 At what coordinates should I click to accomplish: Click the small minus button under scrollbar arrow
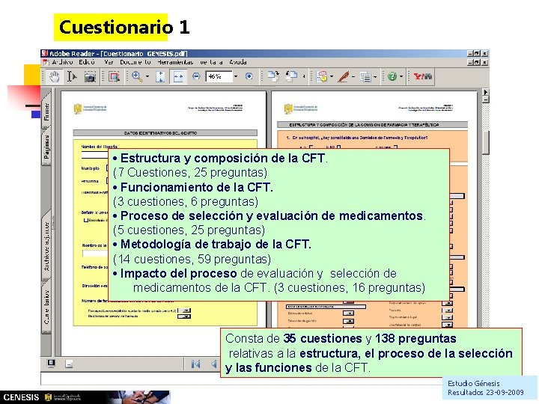tap(485, 100)
